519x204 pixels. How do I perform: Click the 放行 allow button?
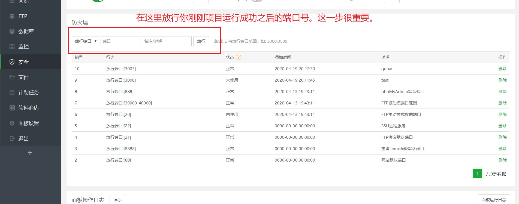click(x=201, y=41)
